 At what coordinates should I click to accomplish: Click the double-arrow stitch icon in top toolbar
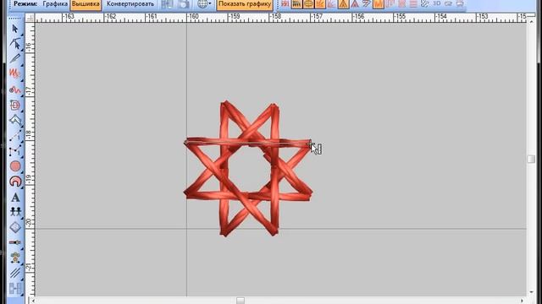pos(367,3)
